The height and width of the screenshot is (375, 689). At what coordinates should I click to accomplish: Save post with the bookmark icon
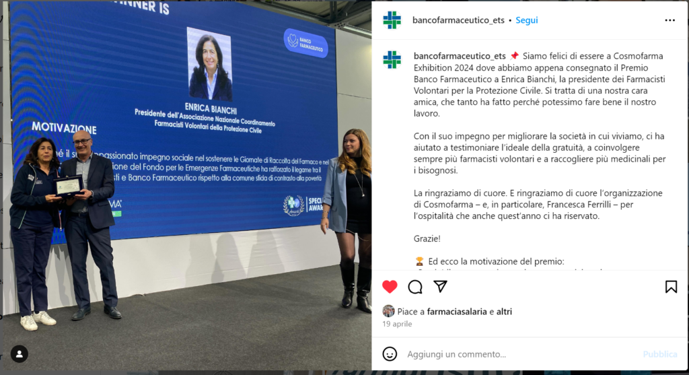671,287
